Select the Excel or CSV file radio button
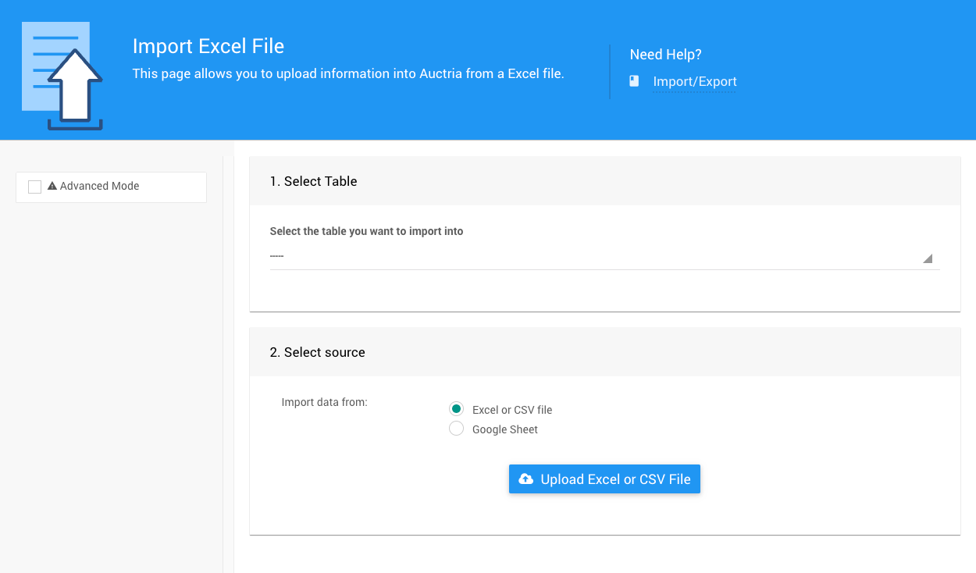The height and width of the screenshot is (573, 976). [x=457, y=409]
